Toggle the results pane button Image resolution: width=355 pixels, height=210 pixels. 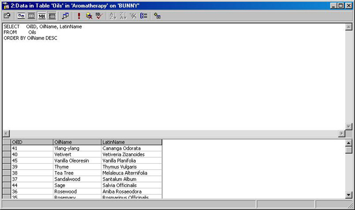pos(52,16)
